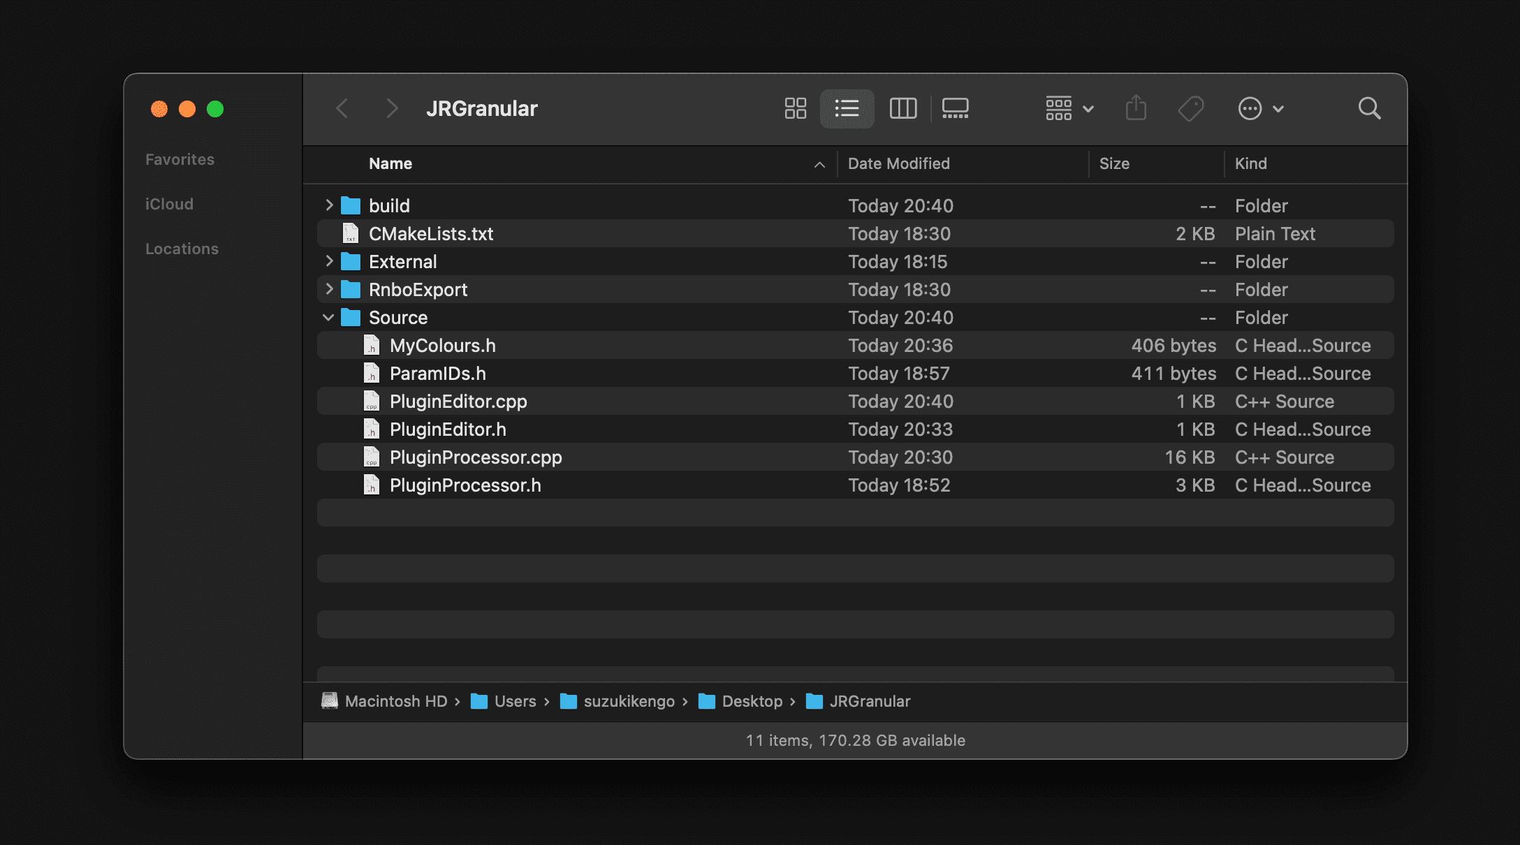Open CMakeLists.txt file
Image resolution: width=1520 pixels, height=845 pixels.
coord(431,233)
